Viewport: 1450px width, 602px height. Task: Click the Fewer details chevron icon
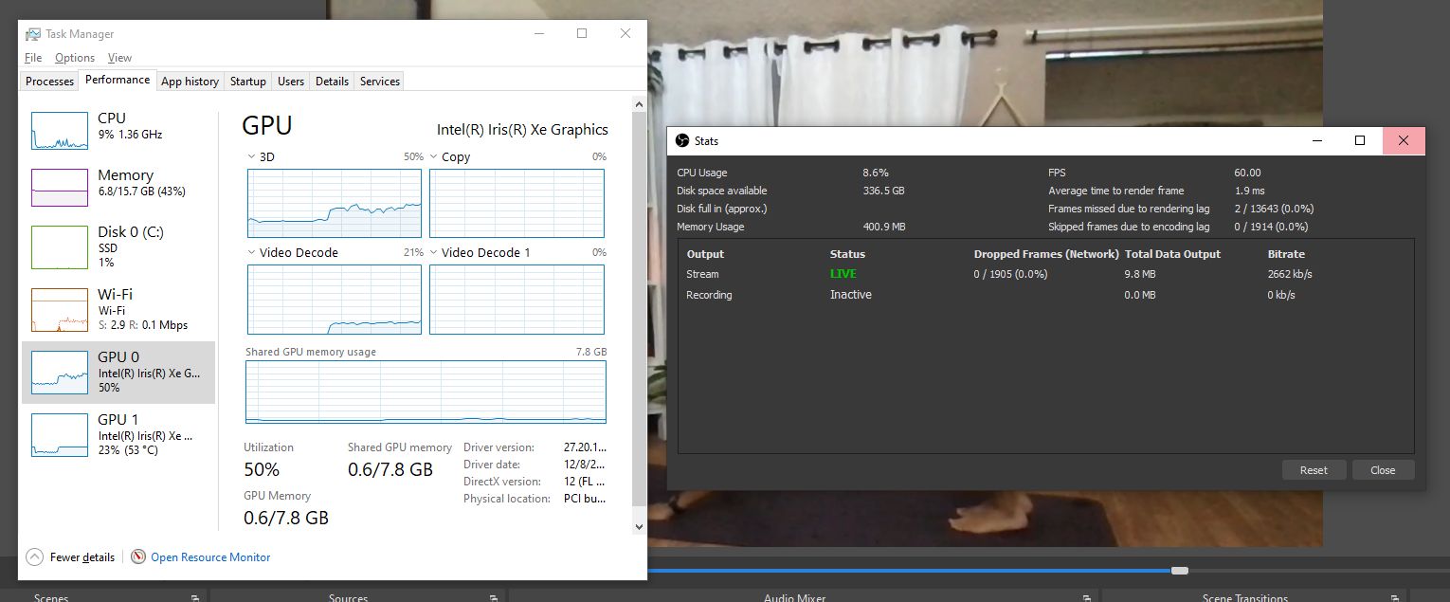[x=35, y=557]
